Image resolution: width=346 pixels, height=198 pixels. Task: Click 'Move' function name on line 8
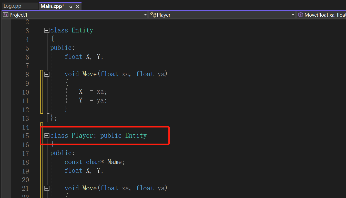pyautogui.click(x=89, y=74)
